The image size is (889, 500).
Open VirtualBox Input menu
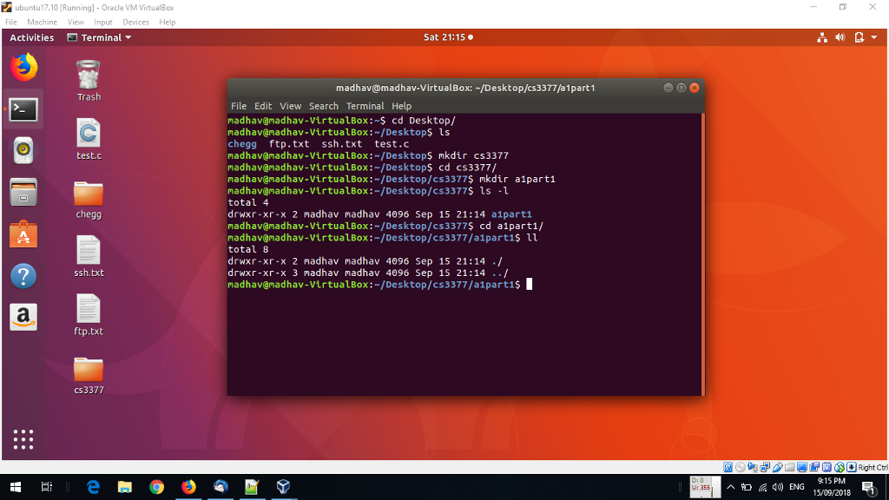tap(103, 22)
